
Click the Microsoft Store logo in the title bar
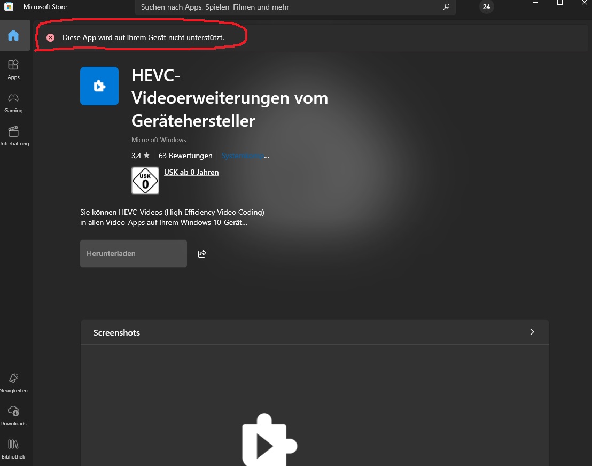(x=9, y=6)
